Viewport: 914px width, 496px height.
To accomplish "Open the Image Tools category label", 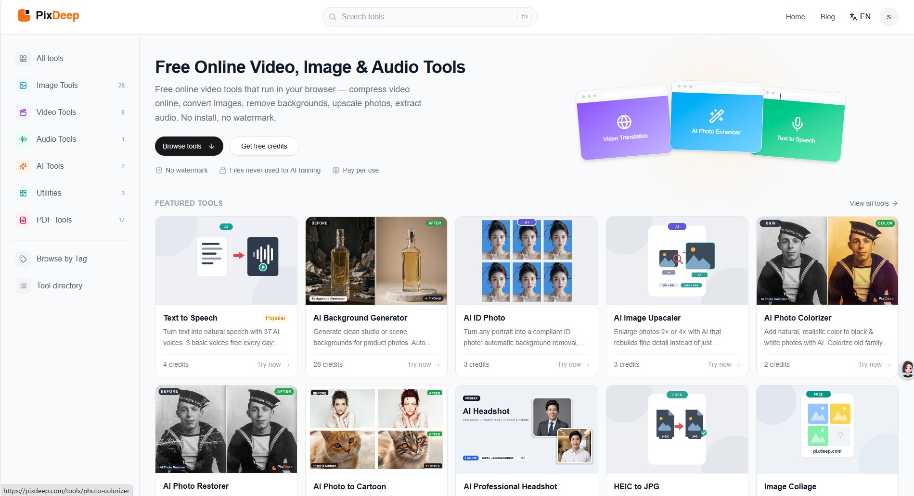I will pyautogui.click(x=57, y=86).
